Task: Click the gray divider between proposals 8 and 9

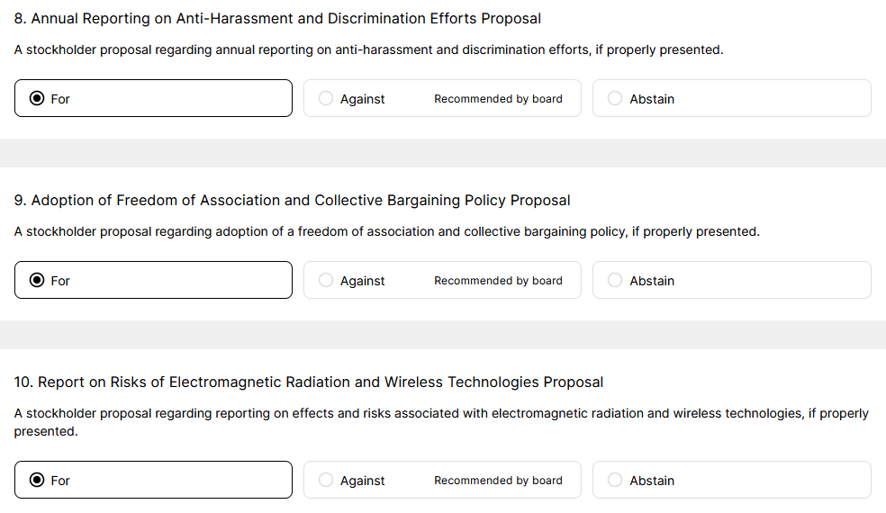Action: click(443, 153)
